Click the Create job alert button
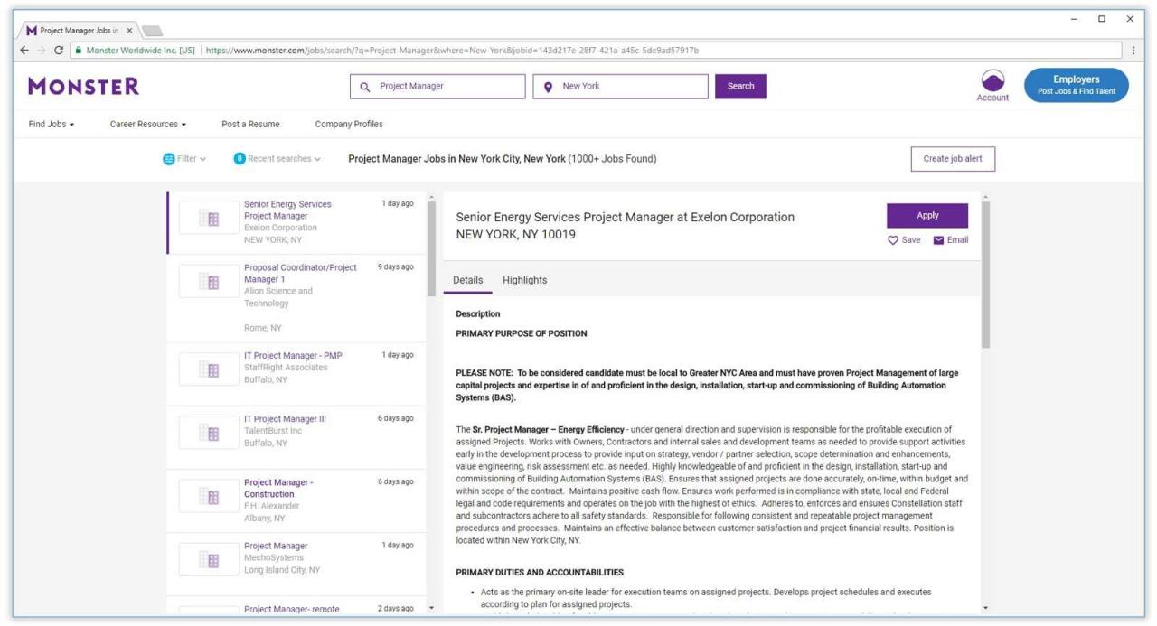Viewport: 1157px width, 626px height. tap(953, 159)
